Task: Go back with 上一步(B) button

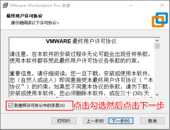Action: pyautogui.click(x=95, y=121)
